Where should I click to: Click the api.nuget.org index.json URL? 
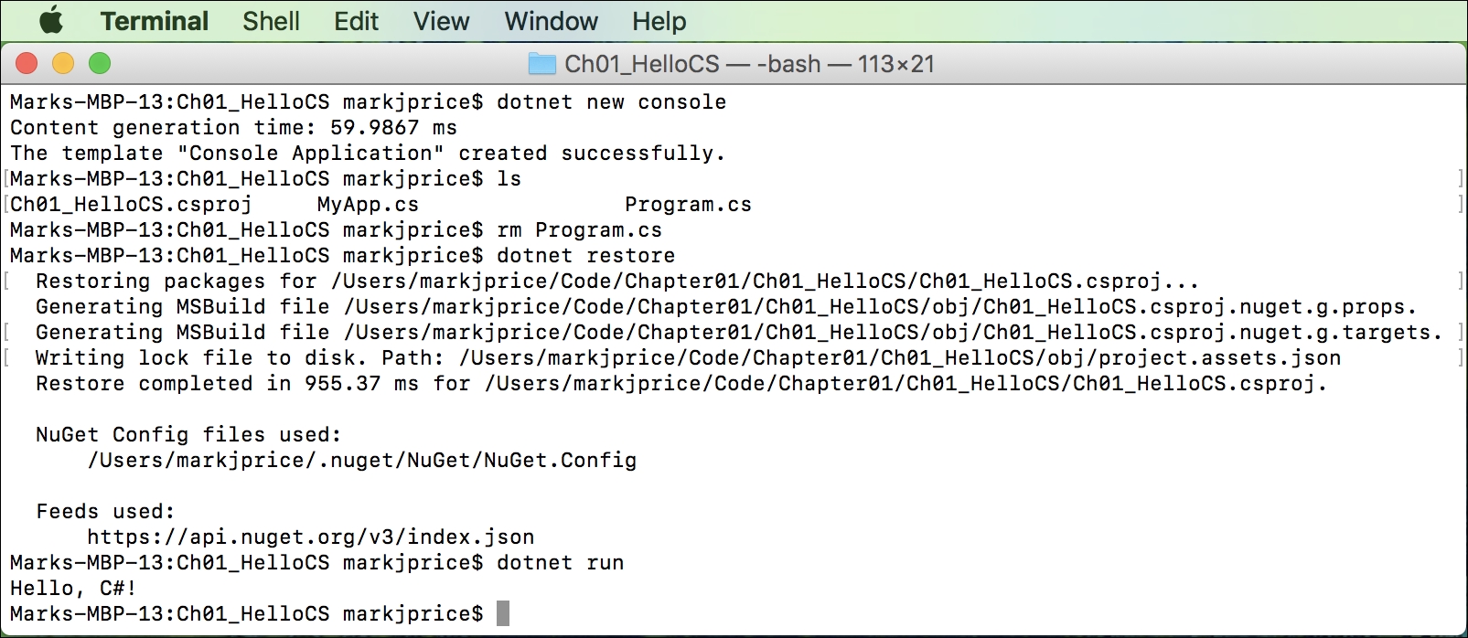coord(311,537)
